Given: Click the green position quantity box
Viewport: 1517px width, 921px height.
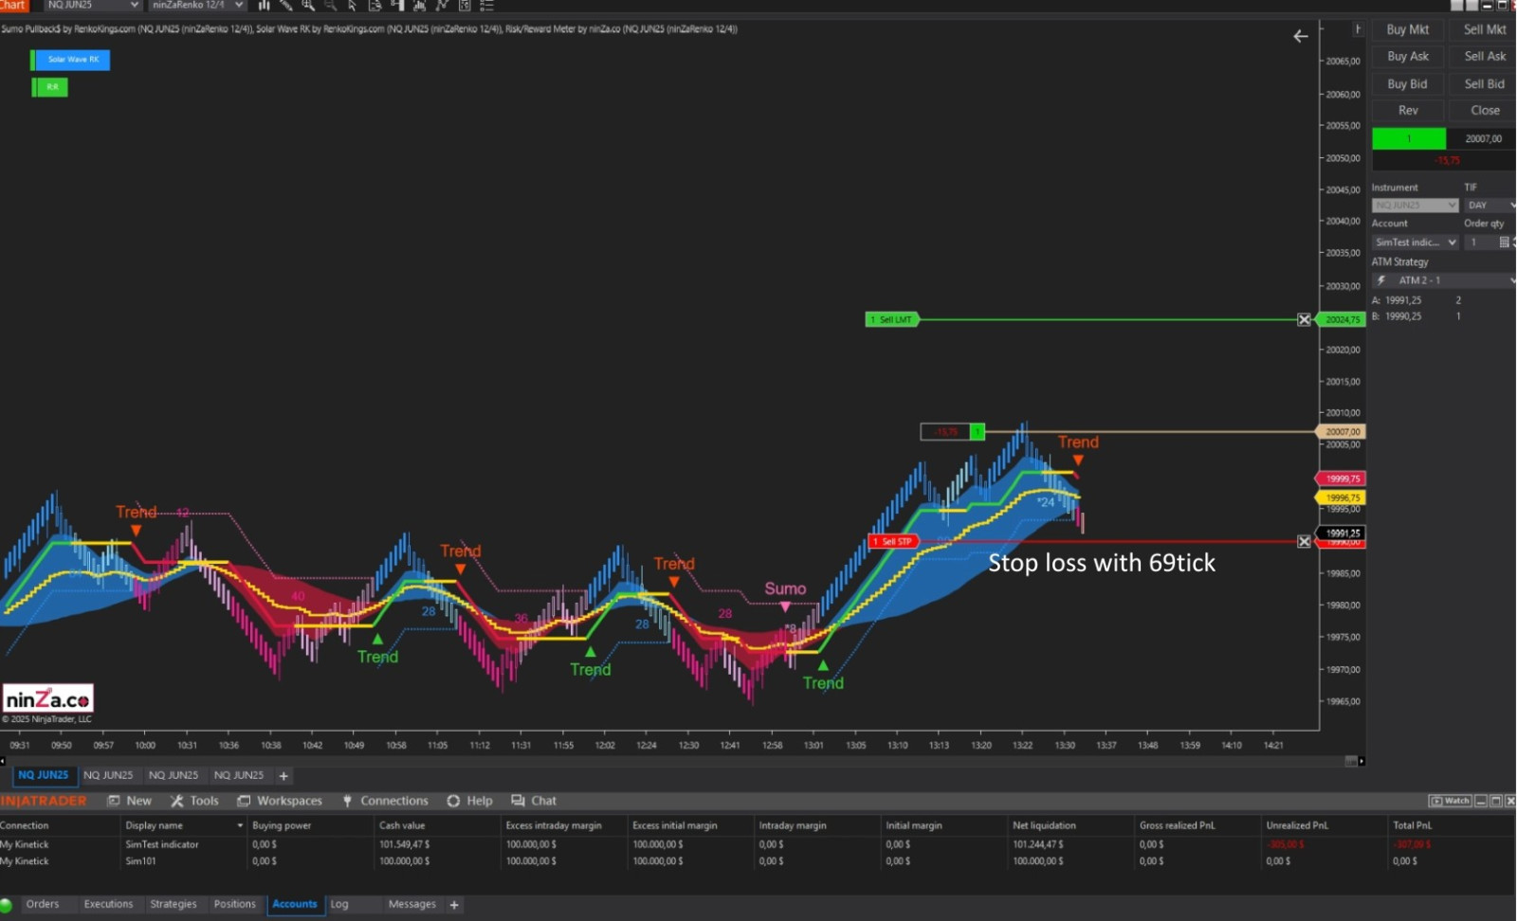Looking at the screenshot, I should click(1409, 138).
